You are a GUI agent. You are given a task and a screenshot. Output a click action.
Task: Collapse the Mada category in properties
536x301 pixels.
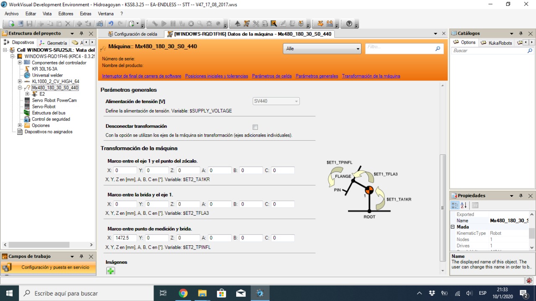click(x=453, y=227)
